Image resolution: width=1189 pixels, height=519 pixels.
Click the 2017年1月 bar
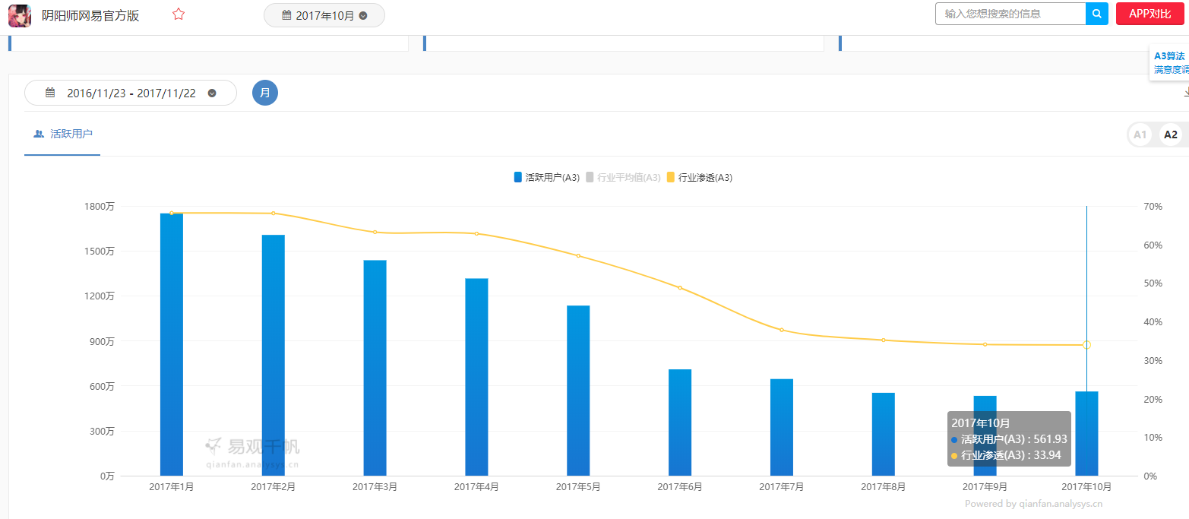pyautogui.click(x=172, y=344)
